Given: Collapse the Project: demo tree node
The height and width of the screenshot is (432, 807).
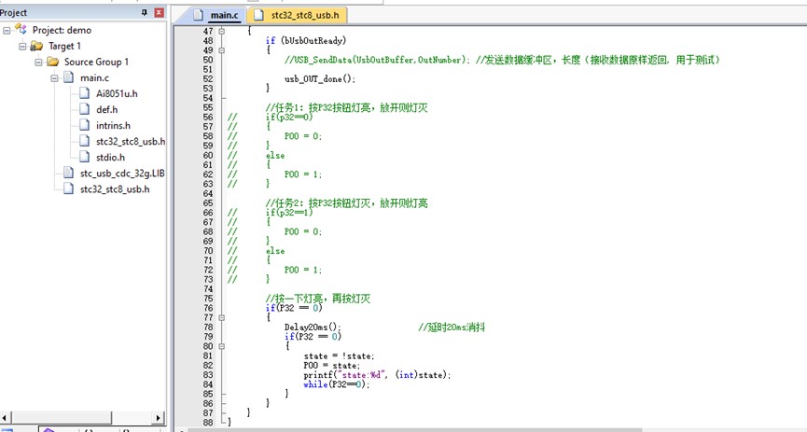Looking at the screenshot, I should [7, 30].
